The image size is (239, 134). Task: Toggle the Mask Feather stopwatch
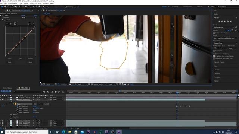[18, 108]
